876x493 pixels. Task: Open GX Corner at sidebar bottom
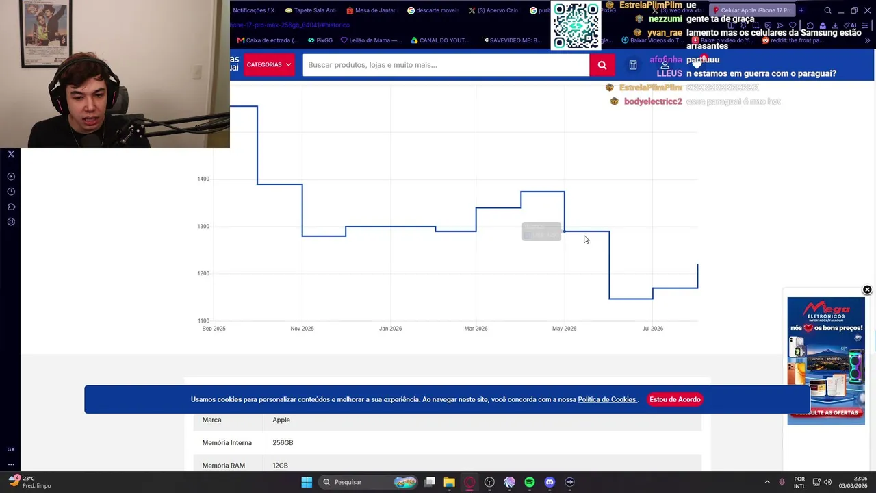(11, 449)
